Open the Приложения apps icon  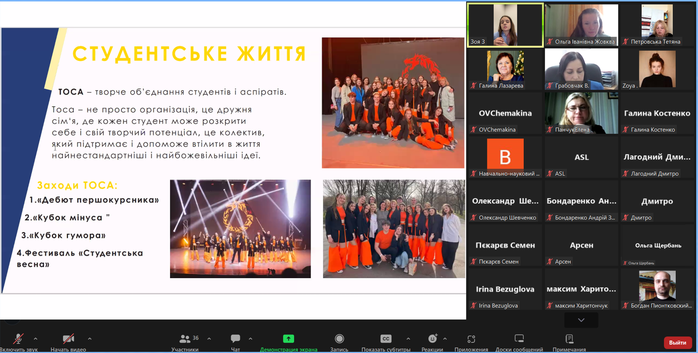point(471,339)
